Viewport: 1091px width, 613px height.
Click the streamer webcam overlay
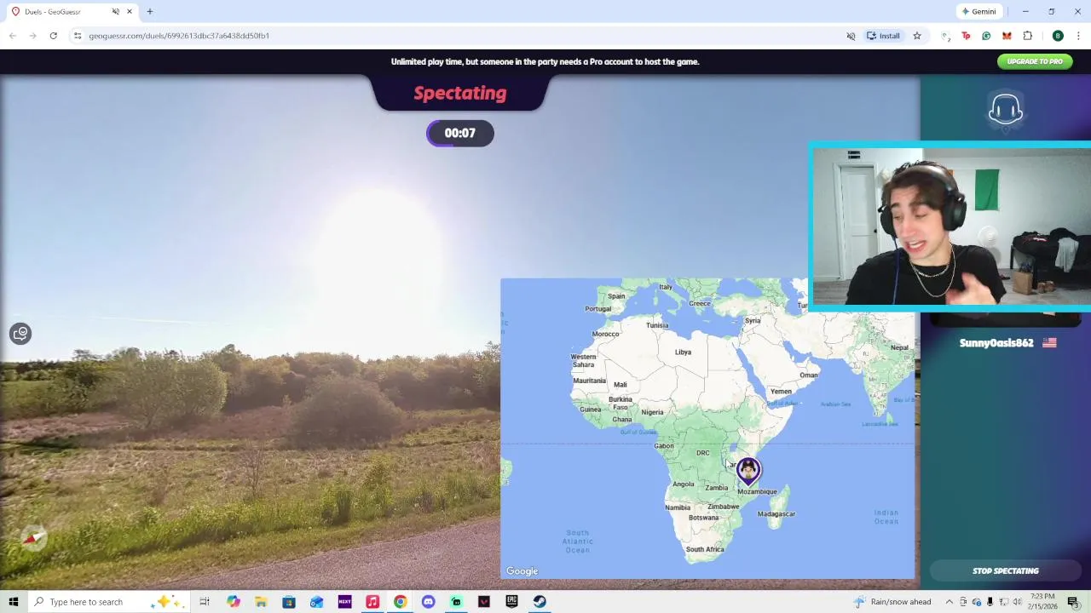point(950,226)
